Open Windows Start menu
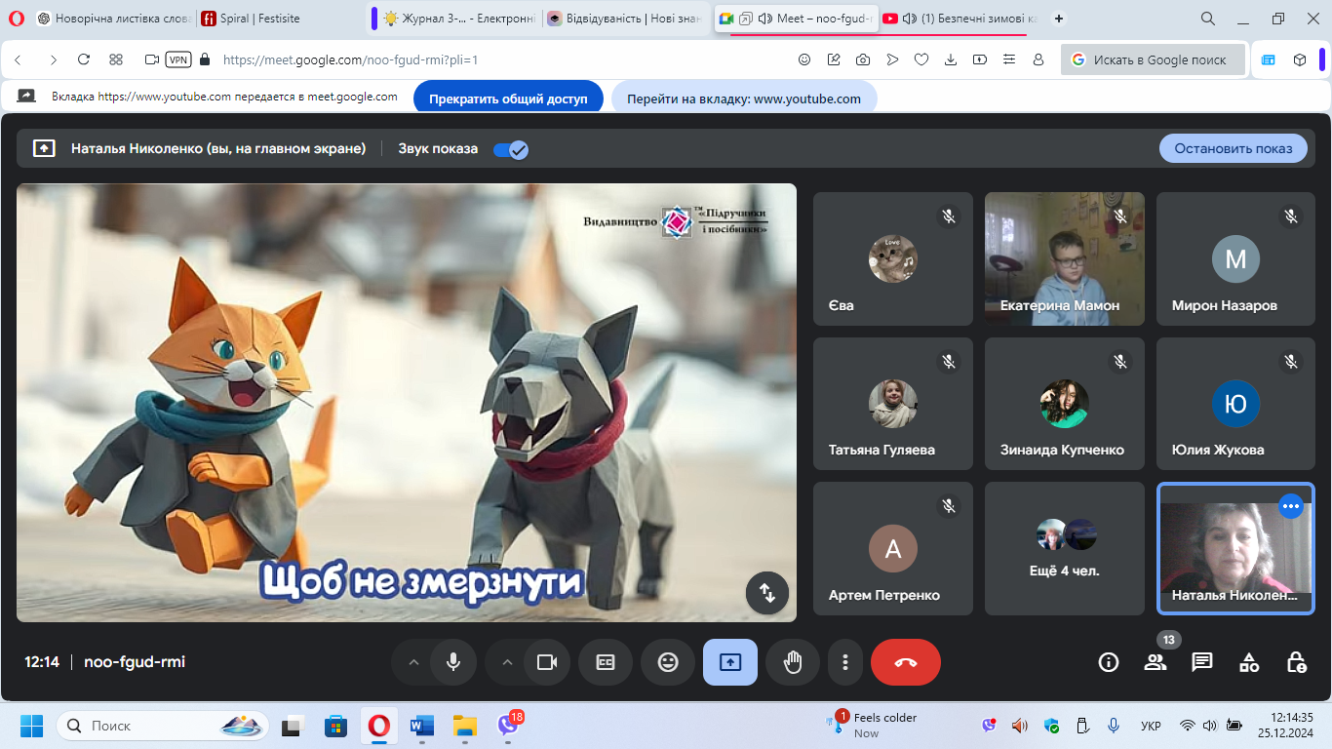 pos(32,726)
